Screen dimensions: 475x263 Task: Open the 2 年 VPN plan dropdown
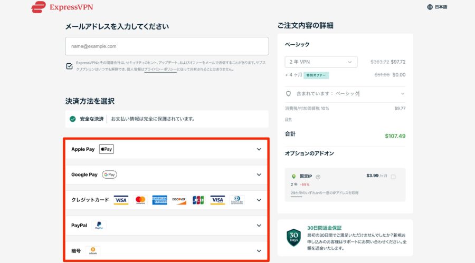point(321,62)
